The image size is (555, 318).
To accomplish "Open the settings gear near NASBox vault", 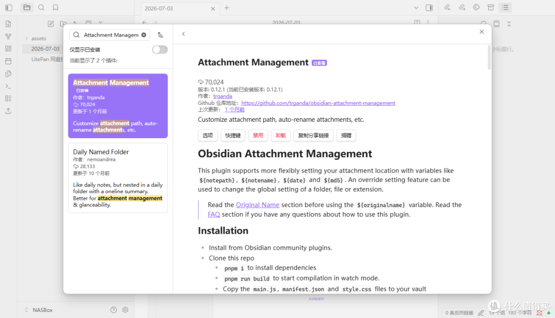I will (125, 310).
